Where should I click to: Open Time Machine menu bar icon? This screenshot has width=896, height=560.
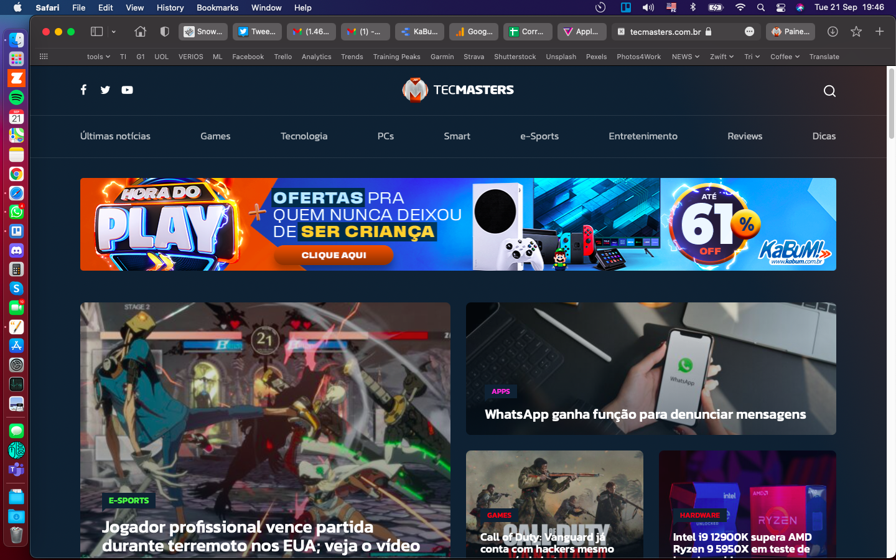point(600,7)
